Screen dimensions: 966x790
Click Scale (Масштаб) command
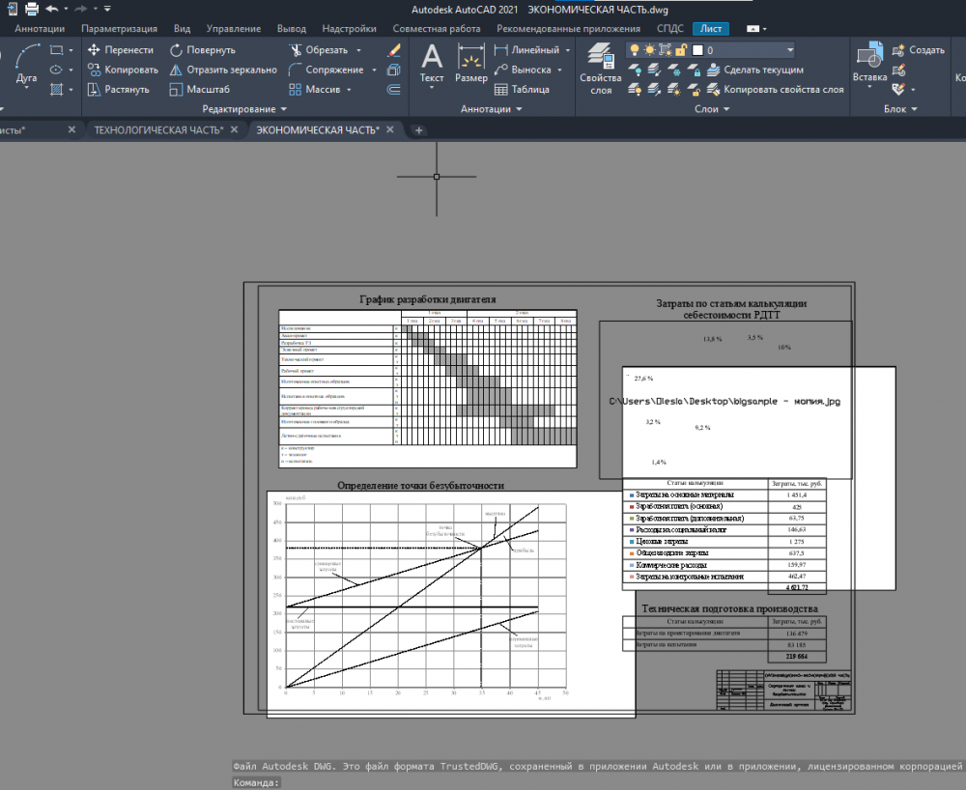coord(199,89)
